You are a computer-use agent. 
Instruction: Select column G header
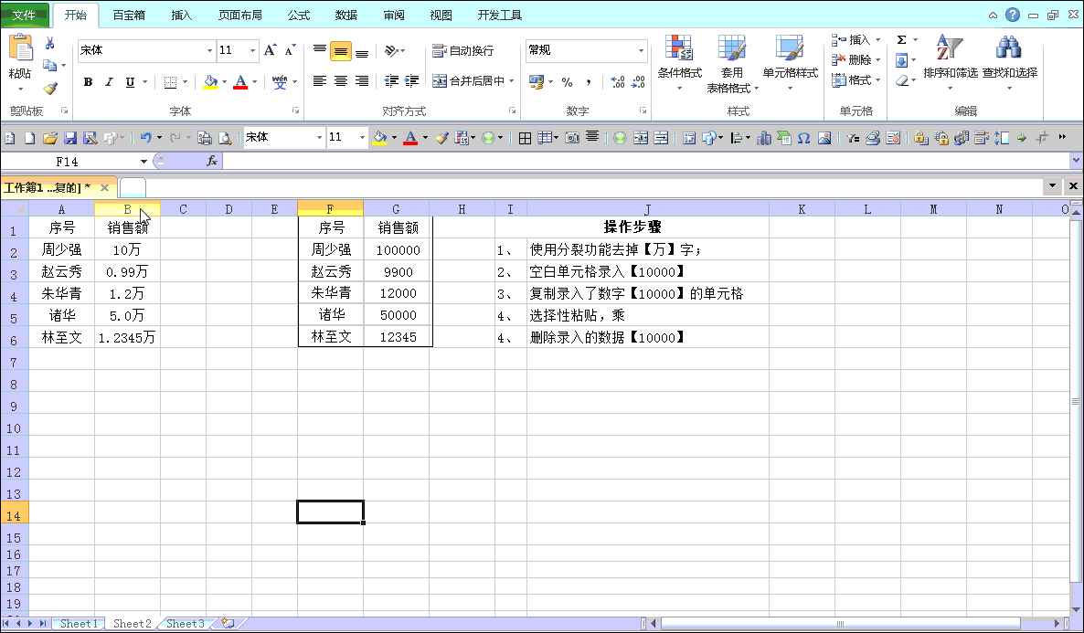pyautogui.click(x=396, y=208)
